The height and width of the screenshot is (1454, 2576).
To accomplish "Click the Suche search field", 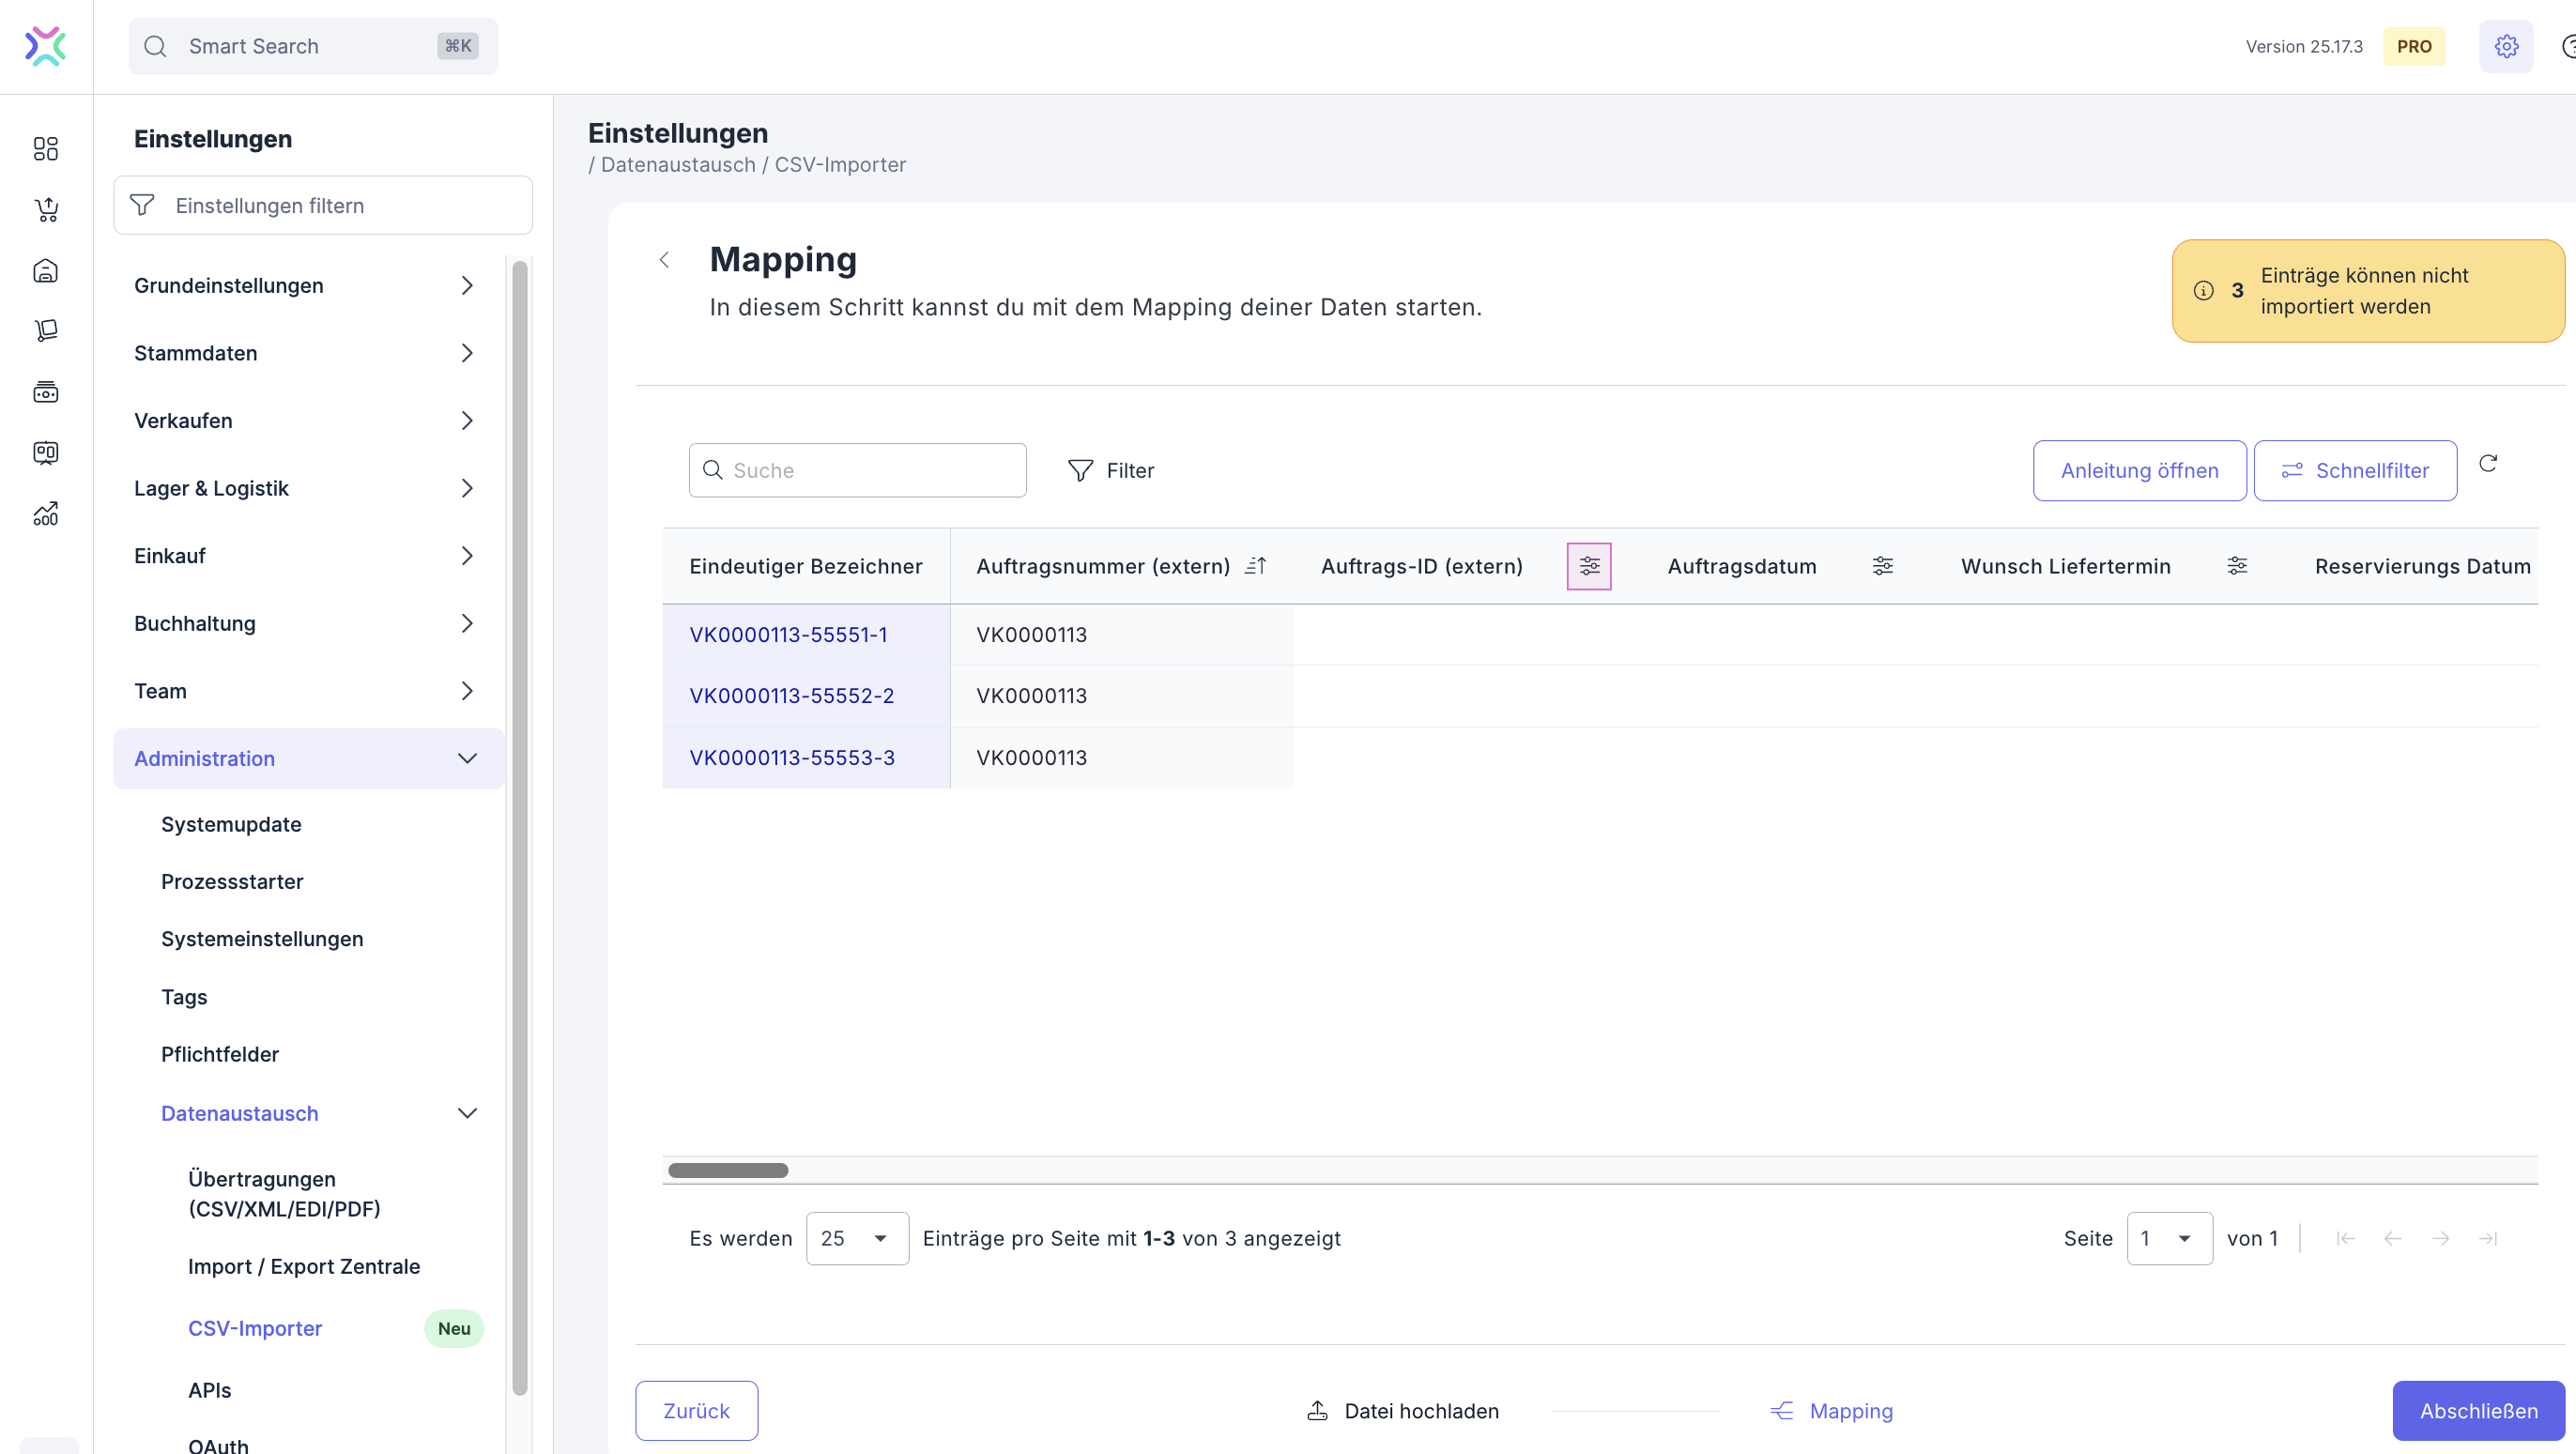I will click(870, 470).
